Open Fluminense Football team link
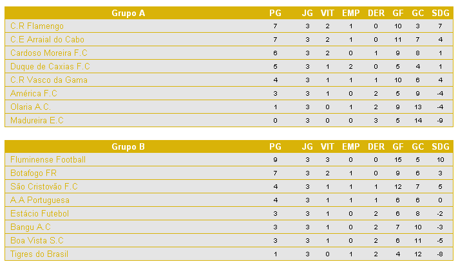This screenshot has height=264, width=458. click(x=48, y=159)
